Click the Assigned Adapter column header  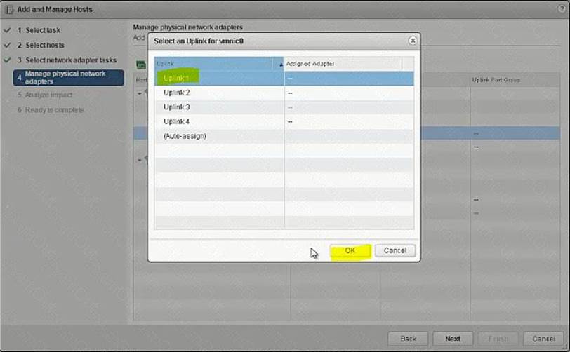click(343, 64)
